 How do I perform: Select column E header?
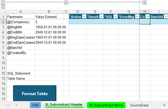click(x=95, y=12)
